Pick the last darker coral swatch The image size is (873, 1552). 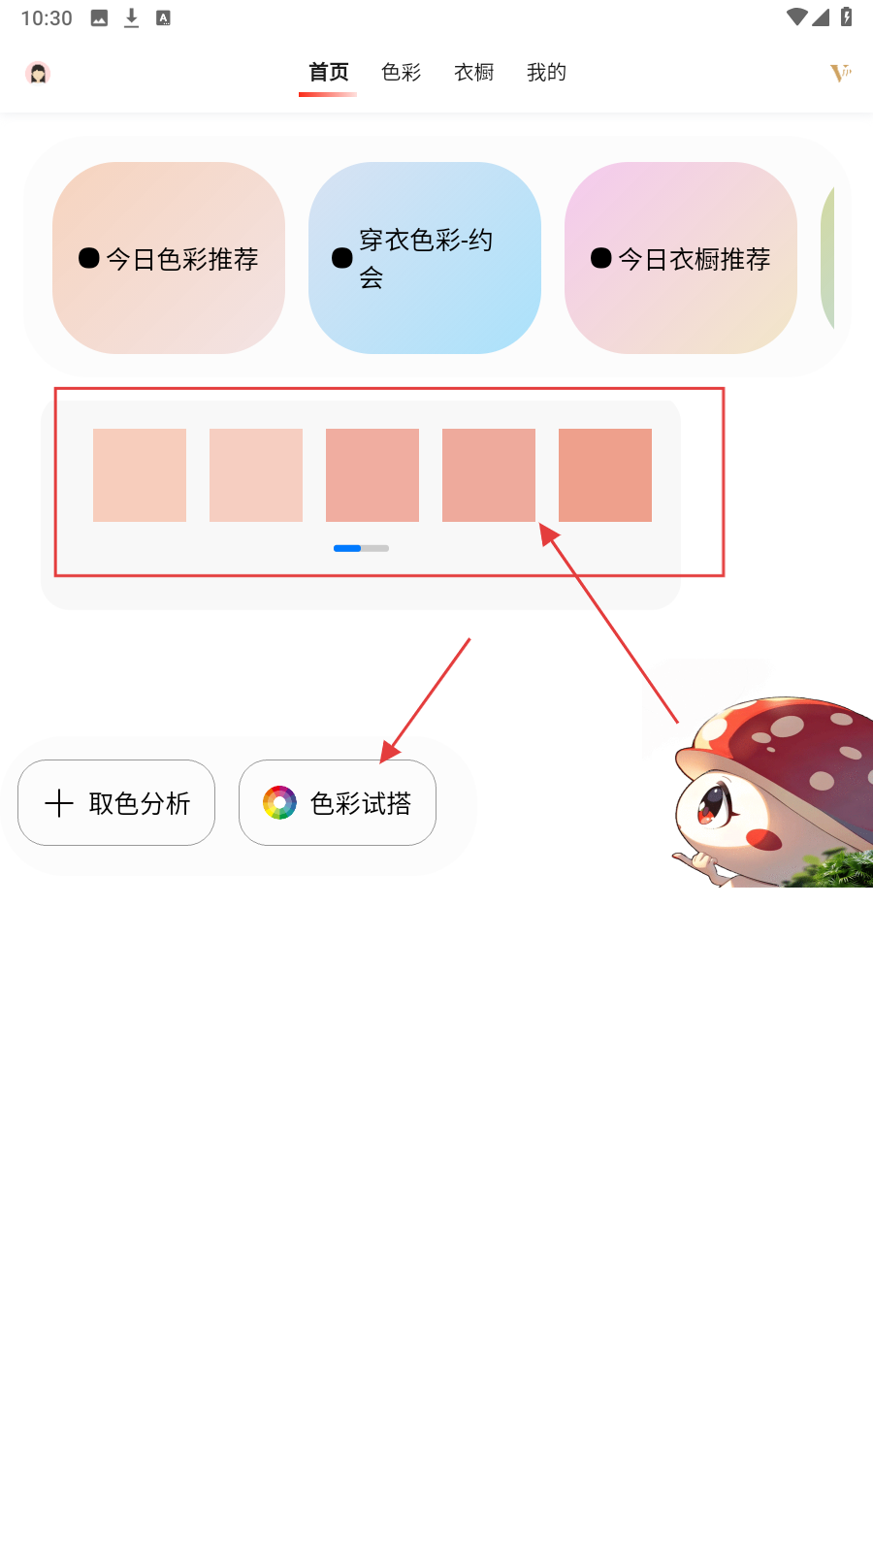605,475
